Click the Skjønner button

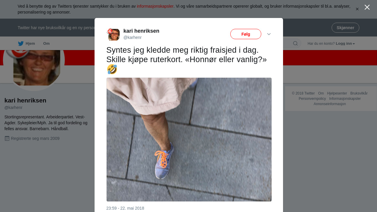click(345, 28)
